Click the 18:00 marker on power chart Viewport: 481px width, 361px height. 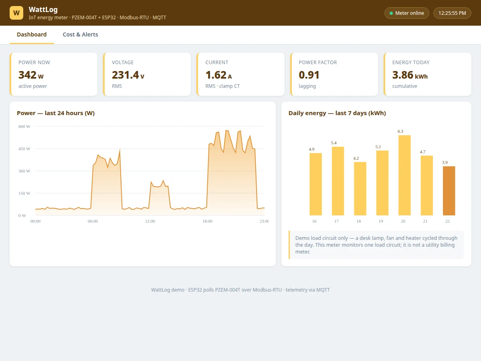[x=207, y=221]
